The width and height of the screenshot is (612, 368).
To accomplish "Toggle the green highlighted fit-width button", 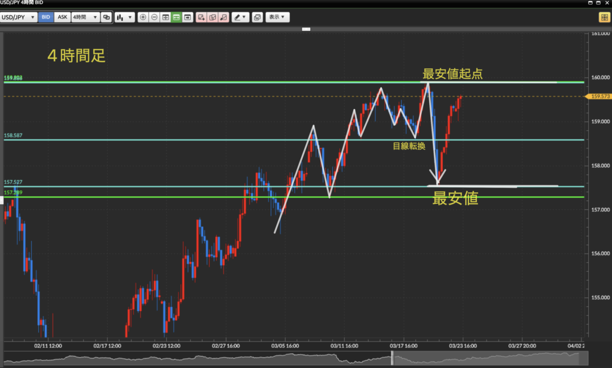I will pos(176,17).
